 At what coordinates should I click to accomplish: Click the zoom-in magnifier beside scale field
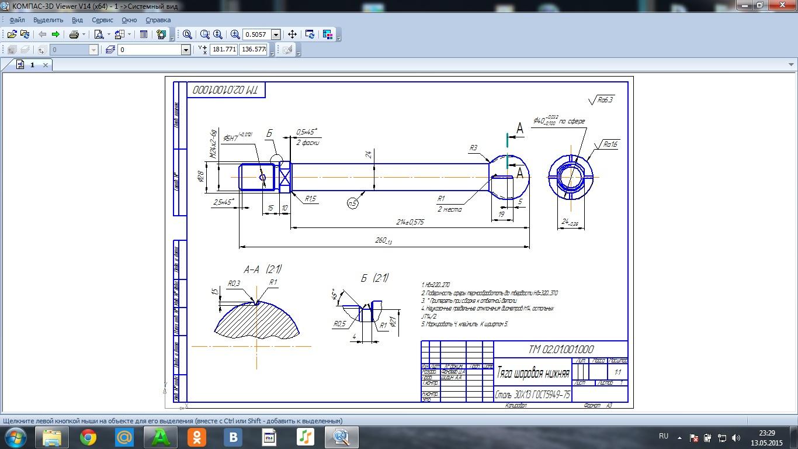pyautogui.click(x=235, y=34)
